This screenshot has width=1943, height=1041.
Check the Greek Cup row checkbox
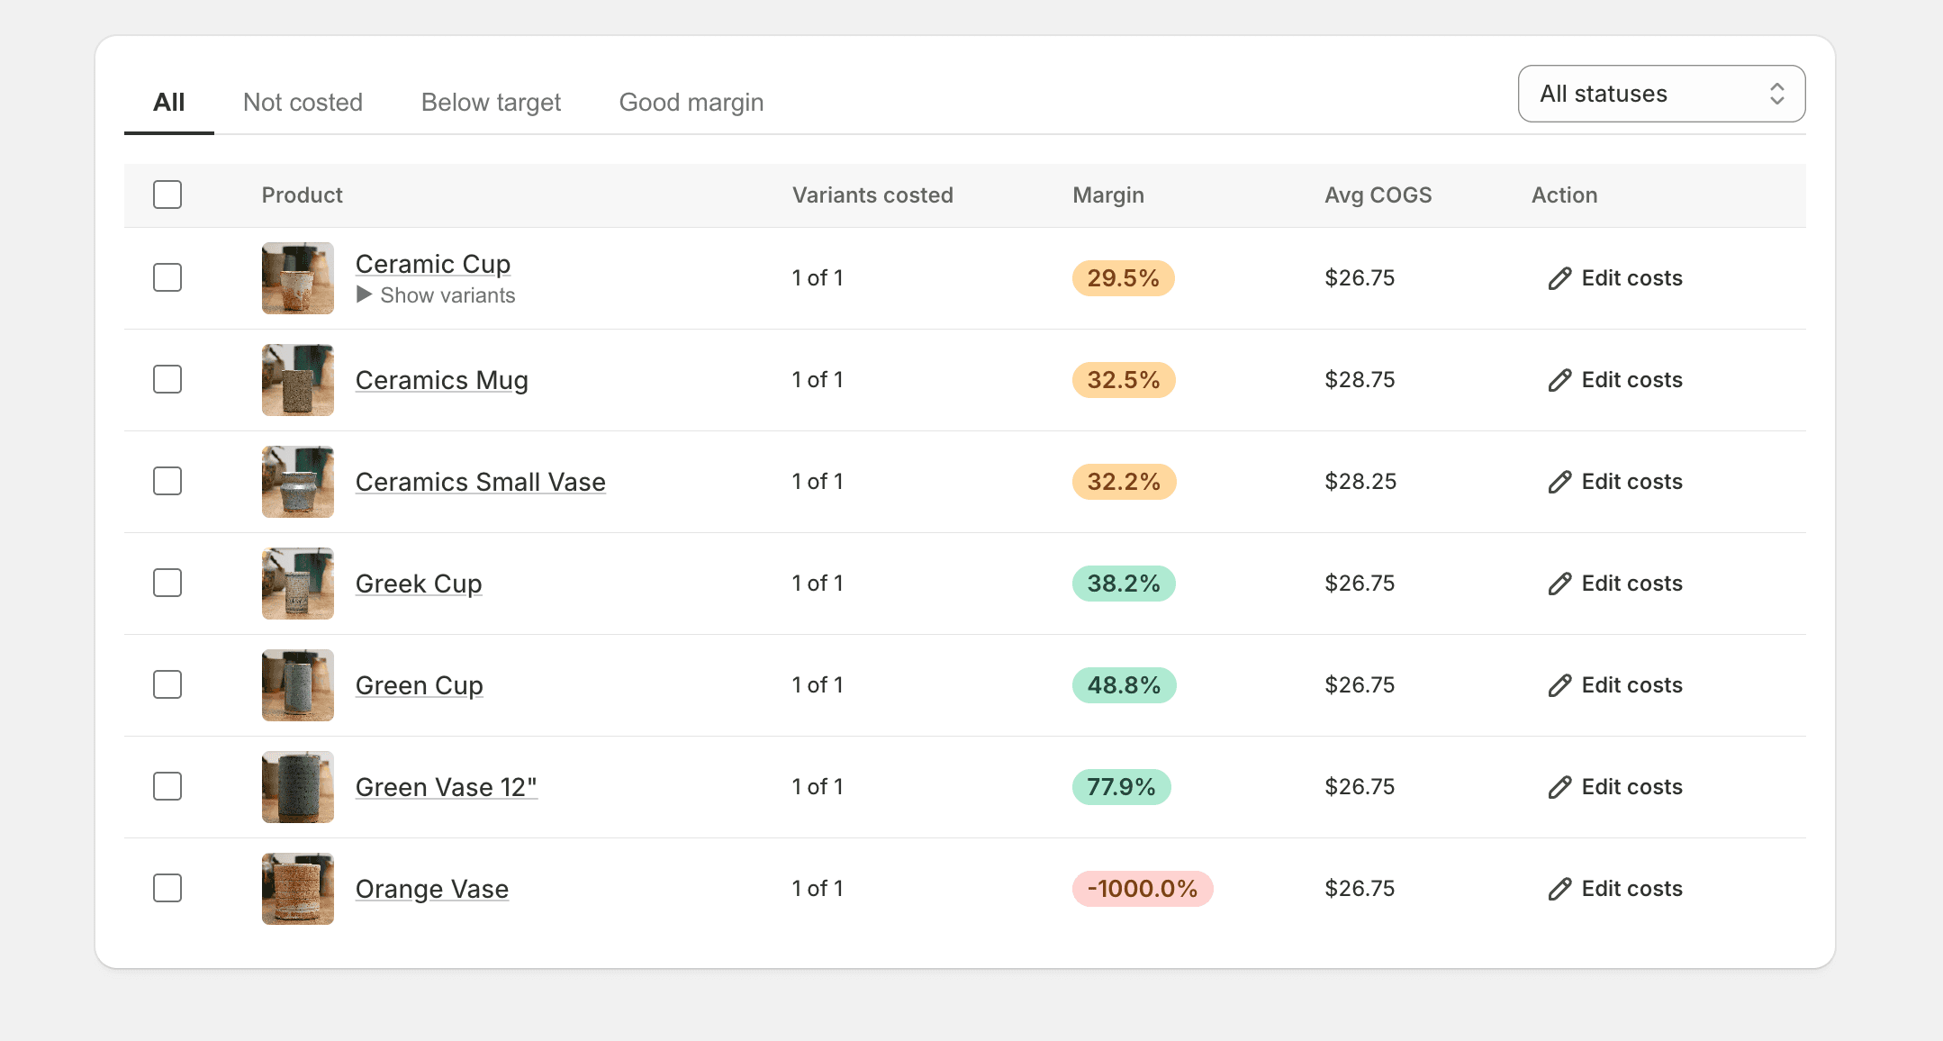click(x=167, y=583)
